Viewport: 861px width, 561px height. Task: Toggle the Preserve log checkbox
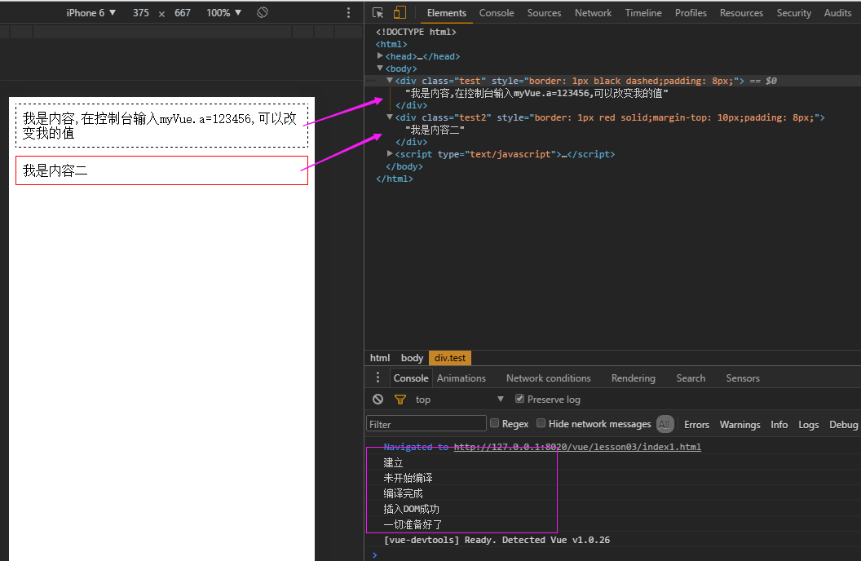[519, 399]
